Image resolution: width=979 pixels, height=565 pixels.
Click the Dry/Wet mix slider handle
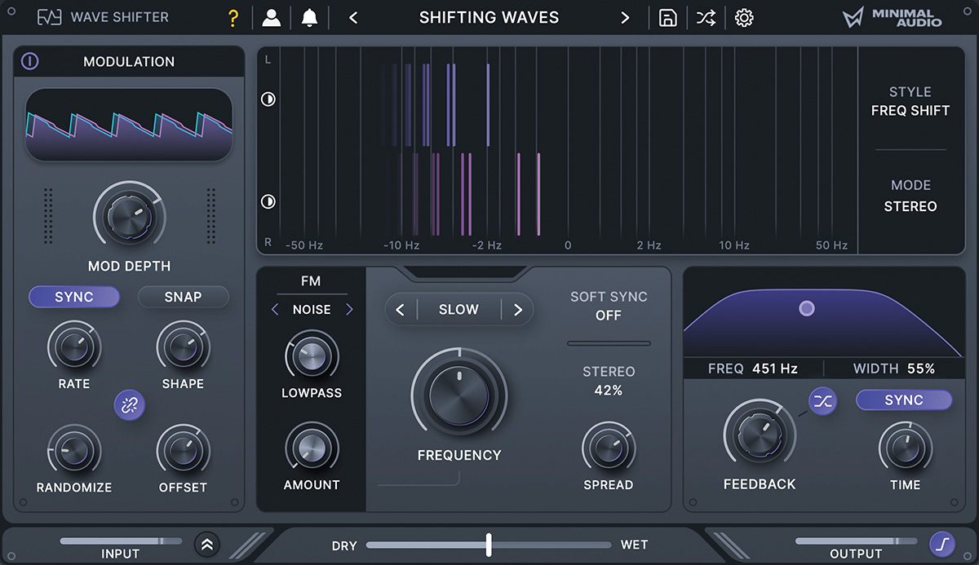489,545
